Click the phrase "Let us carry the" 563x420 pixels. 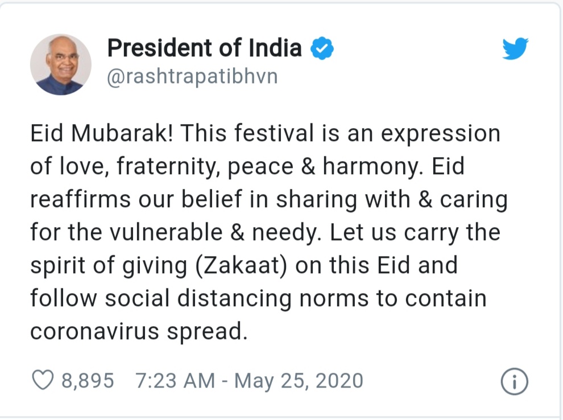(415, 232)
